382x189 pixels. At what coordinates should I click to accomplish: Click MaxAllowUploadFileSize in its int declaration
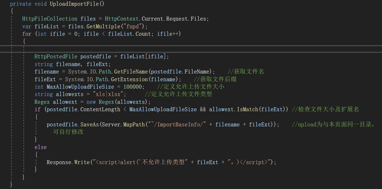point(80,86)
